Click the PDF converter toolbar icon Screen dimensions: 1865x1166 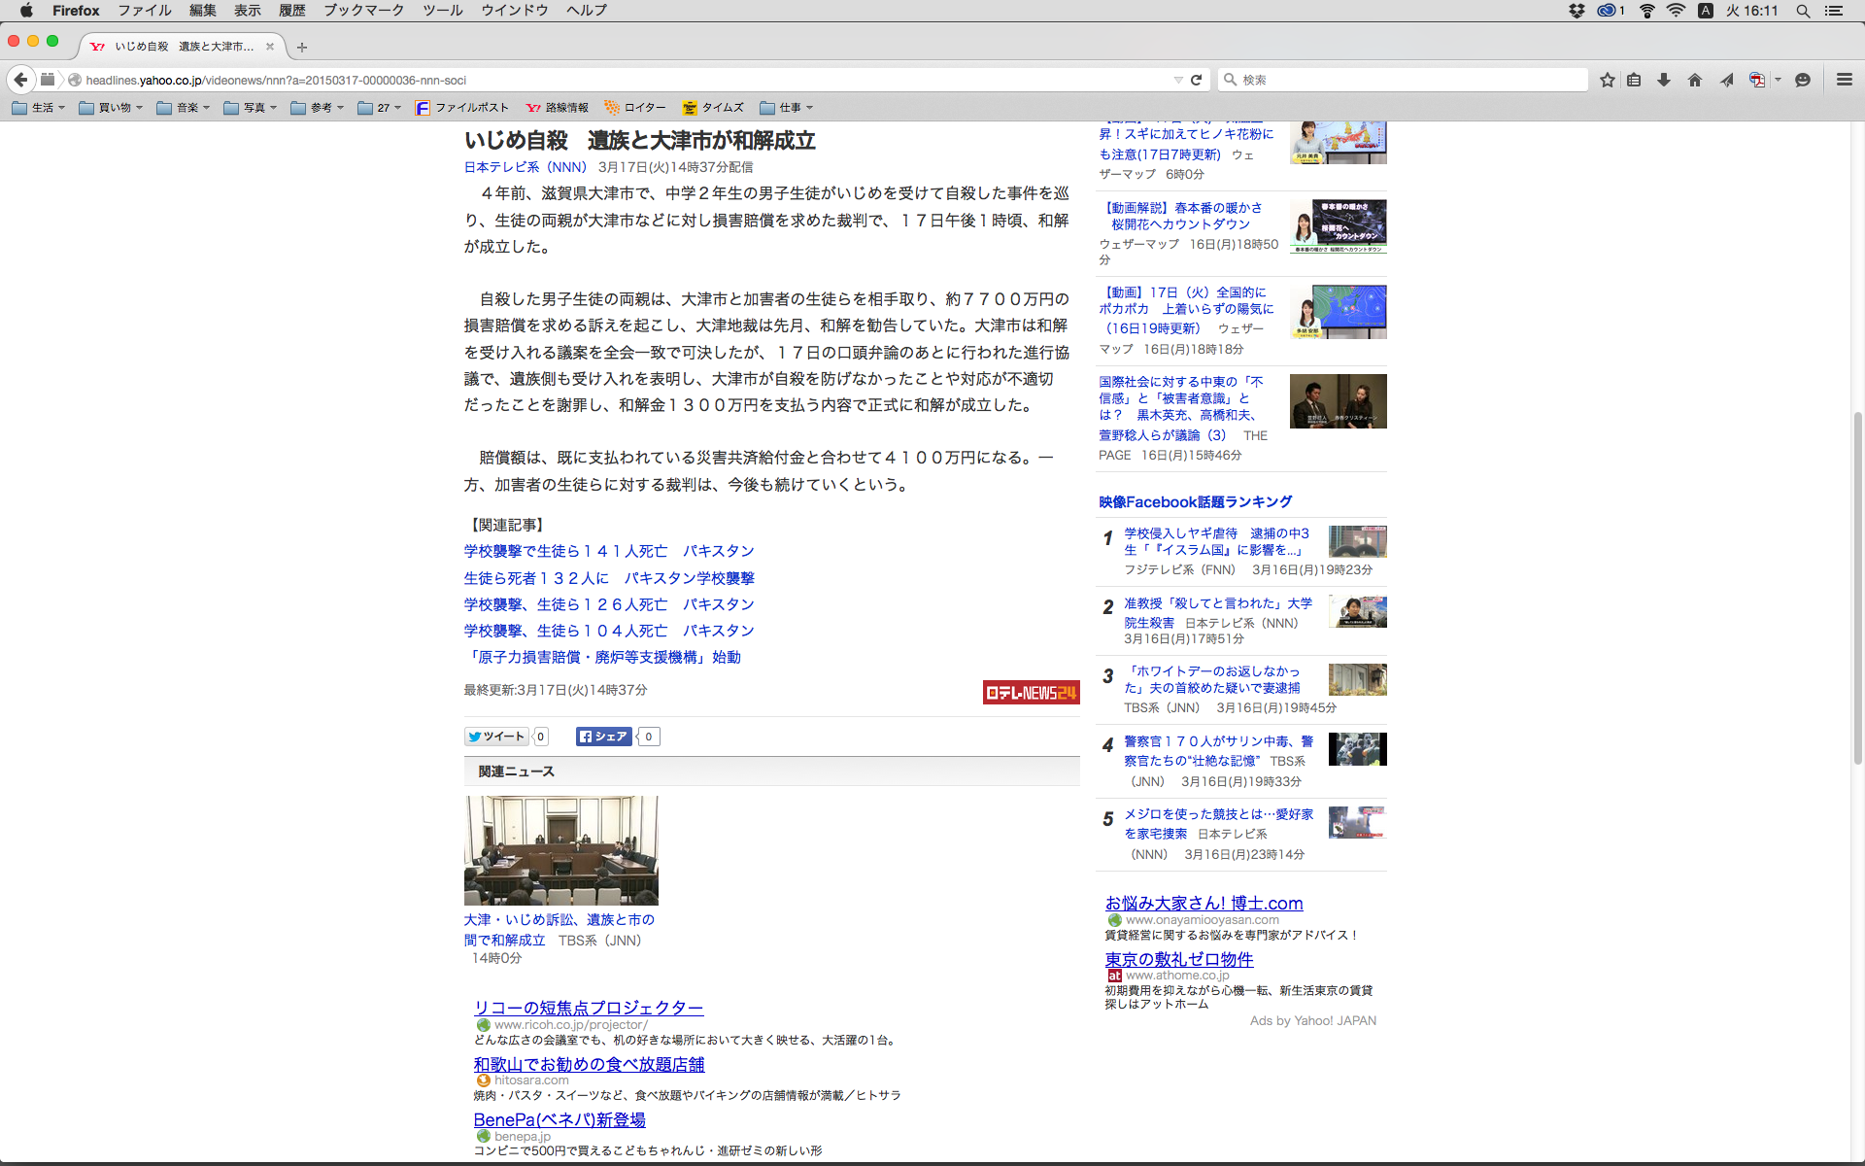(x=1756, y=80)
